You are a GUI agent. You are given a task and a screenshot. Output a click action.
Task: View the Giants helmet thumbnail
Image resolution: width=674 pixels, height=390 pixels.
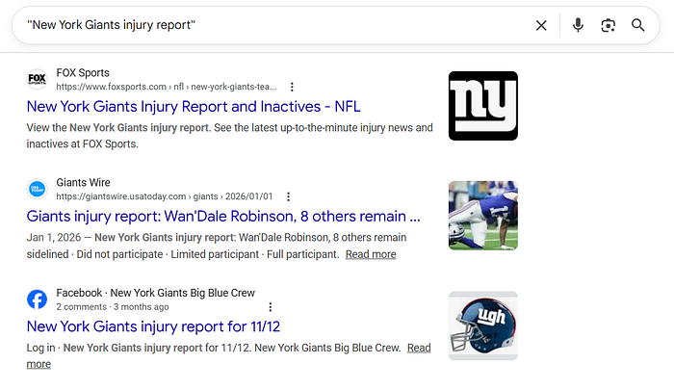click(x=483, y=325)
